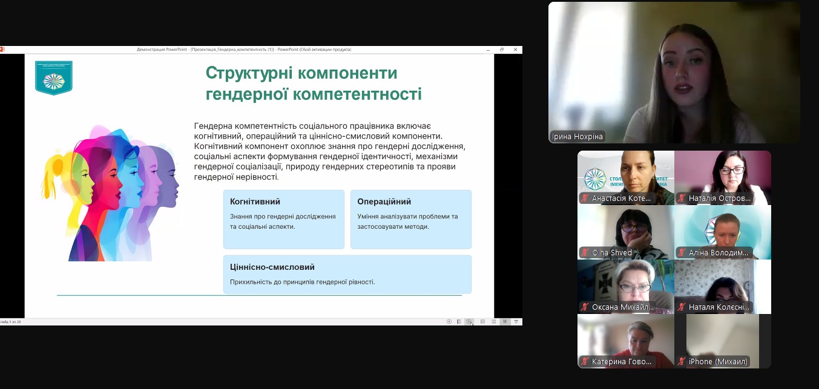
Task: Click the Ціннісно-смисловий card
Action: point(347,274)
